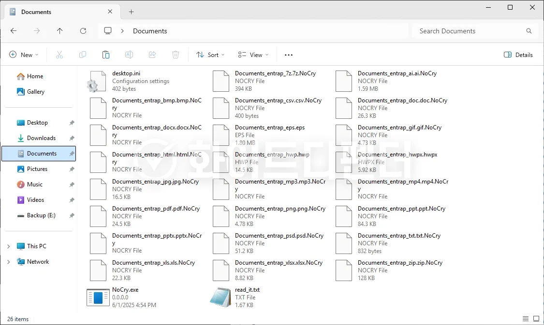
Task: Click the Delete trash can icon
Action: (x=176, y=55)
